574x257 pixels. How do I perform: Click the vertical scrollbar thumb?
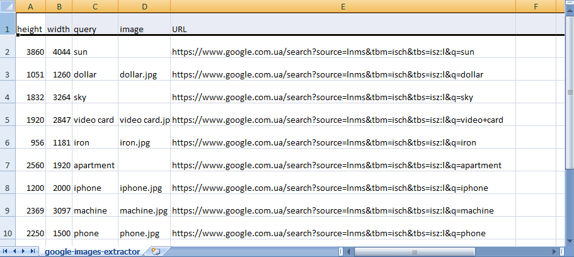(570, 92)
